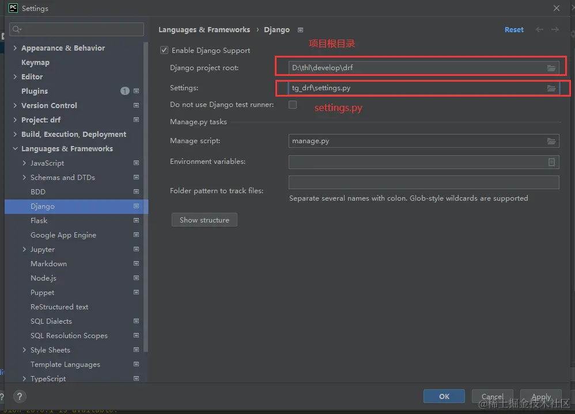This screenshot has width=575, height=414.
Task: Expand the Schemas and DTDs subtree
Action: tap(24, 177)
